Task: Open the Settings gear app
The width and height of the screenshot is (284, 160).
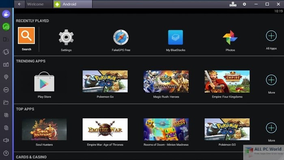Action: coord(66,37)
